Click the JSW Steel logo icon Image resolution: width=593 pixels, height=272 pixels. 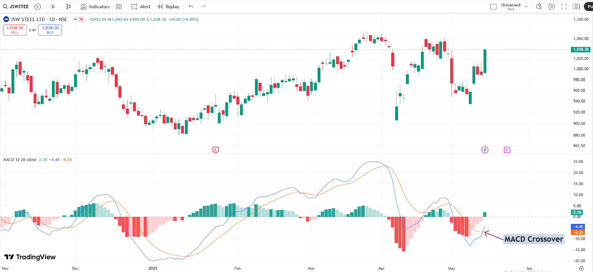tap(6, 19)
